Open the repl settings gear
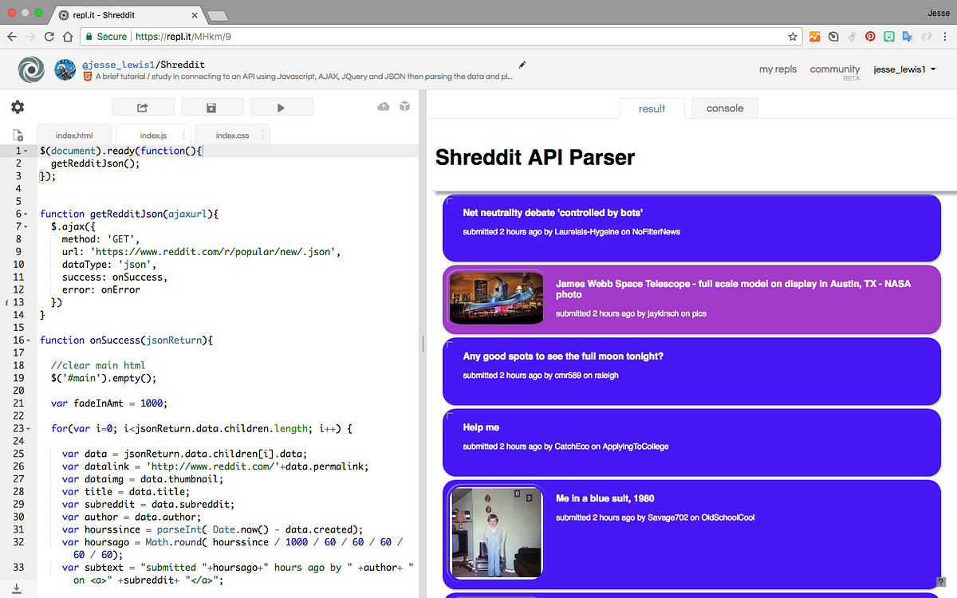 [18, 106]
